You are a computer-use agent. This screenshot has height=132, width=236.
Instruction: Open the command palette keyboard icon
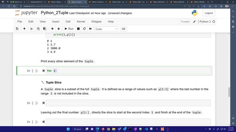(124, 29)
